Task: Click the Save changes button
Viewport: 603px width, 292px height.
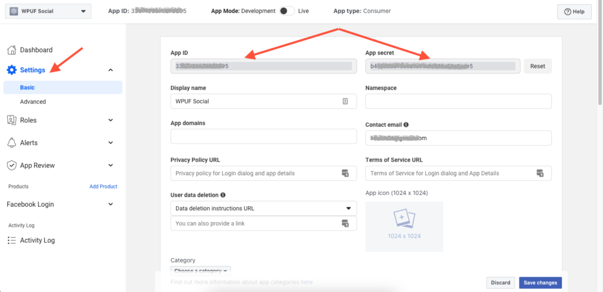Action: (541, 283)
